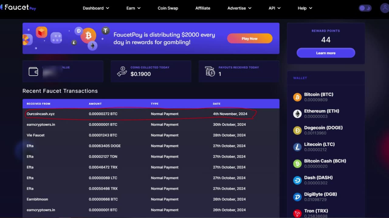The image size is (389, 218).
Task: Open Litecoin (LTC) wallet entry
Action: tap(326, 147)
